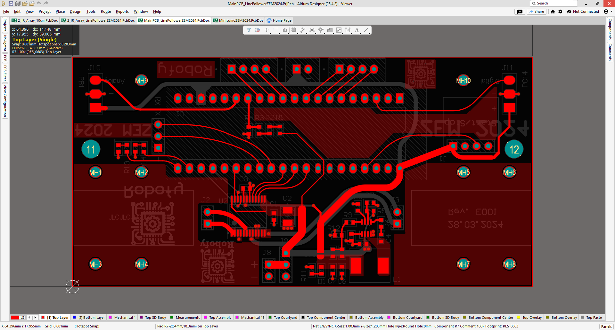The height and width of the screenshot is (330, 615).
Task: Expand the PCB Filter side panel
Action: pyautogui.click(x=5, y=73)
